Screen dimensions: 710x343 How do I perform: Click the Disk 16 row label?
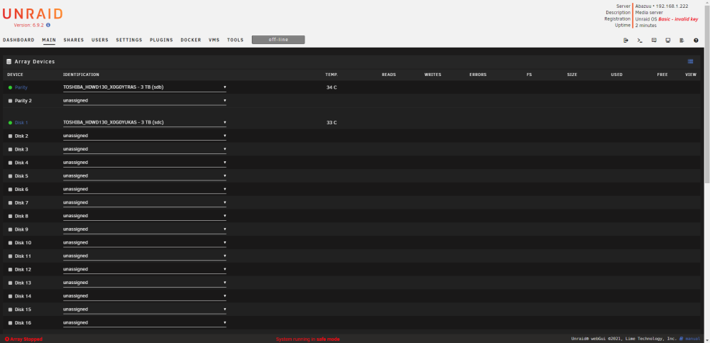pyautogui.click(x=23, y=322)
